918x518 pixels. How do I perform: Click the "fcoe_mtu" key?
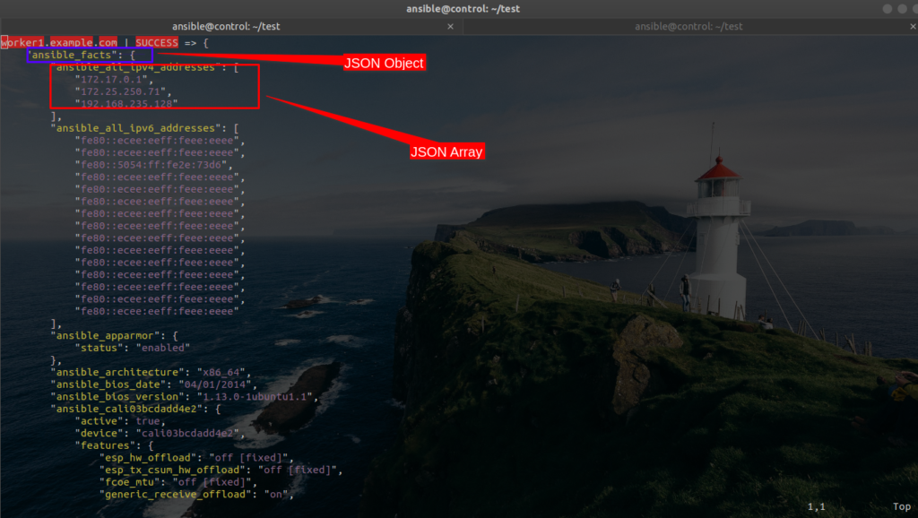pyautogui.click(x=130, y=482)
